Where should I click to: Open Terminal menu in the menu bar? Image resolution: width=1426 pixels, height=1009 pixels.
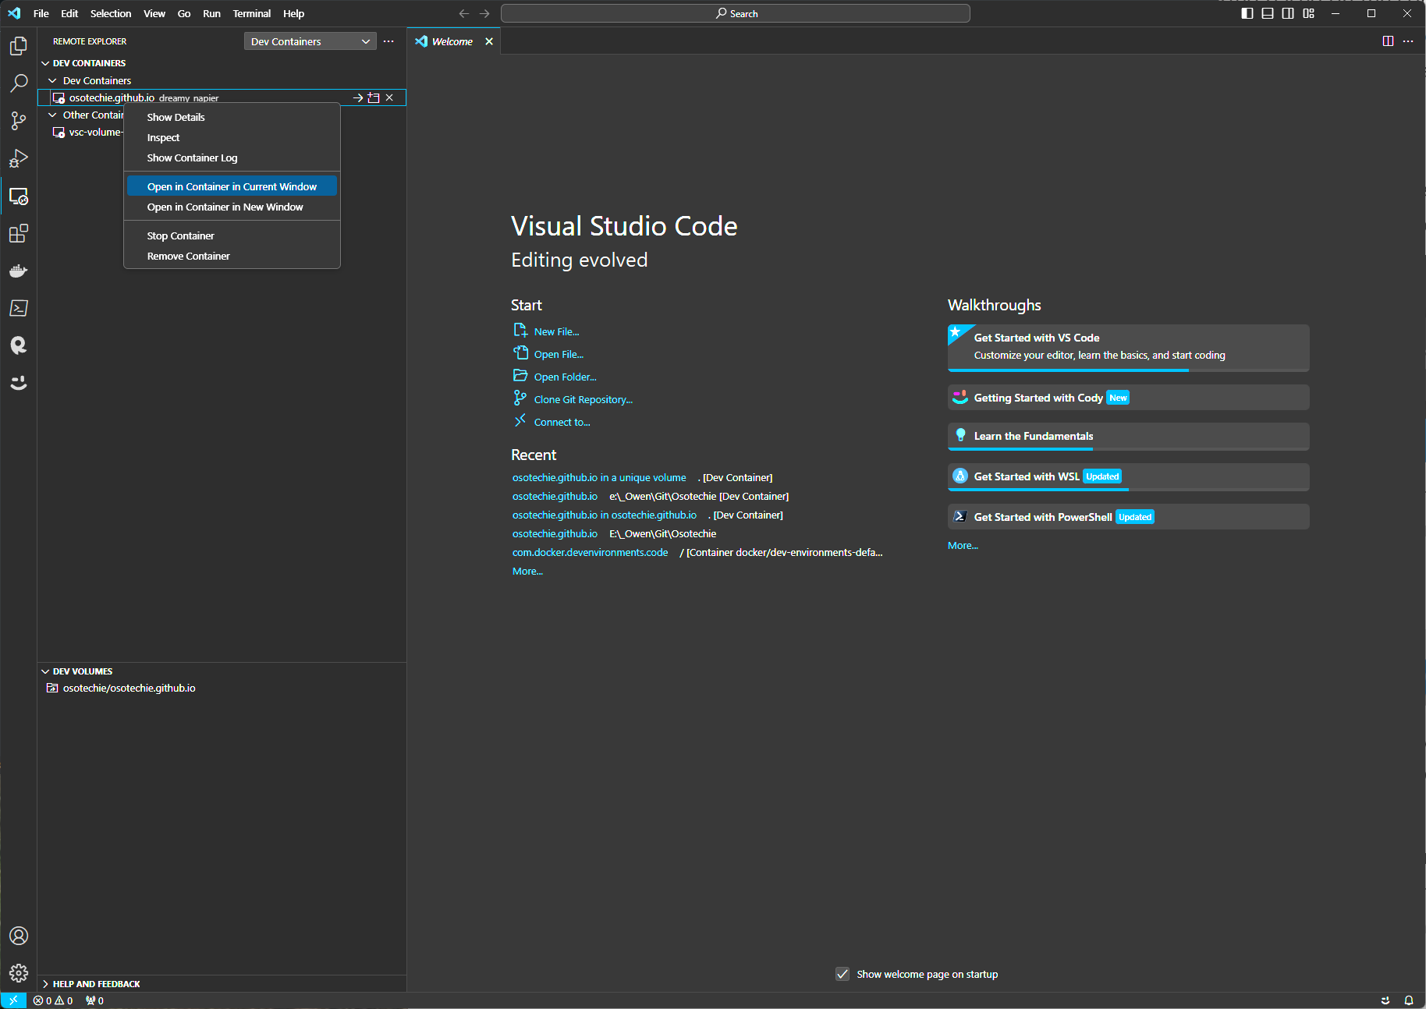point(251,13)
